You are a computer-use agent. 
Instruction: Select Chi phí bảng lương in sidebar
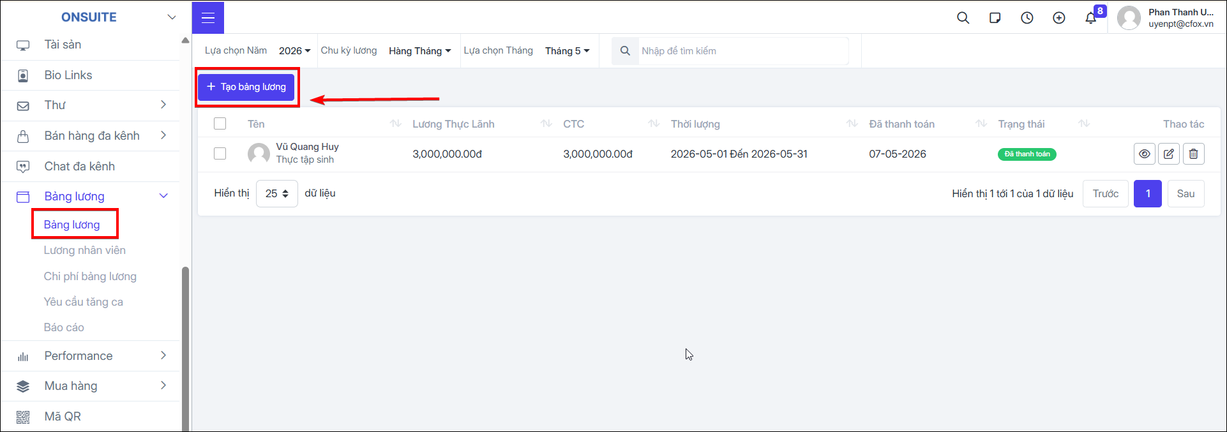[90, 276]
